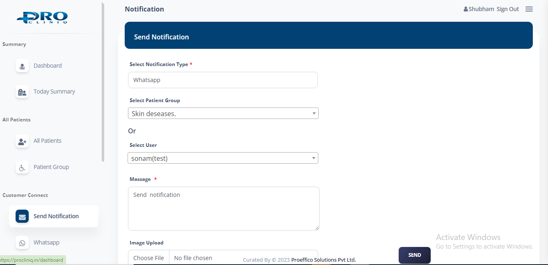This screenshot has width=548, height=265.
Task: Click inside the Massage text area
Action: pyautogui.click(x=224, y=208)
